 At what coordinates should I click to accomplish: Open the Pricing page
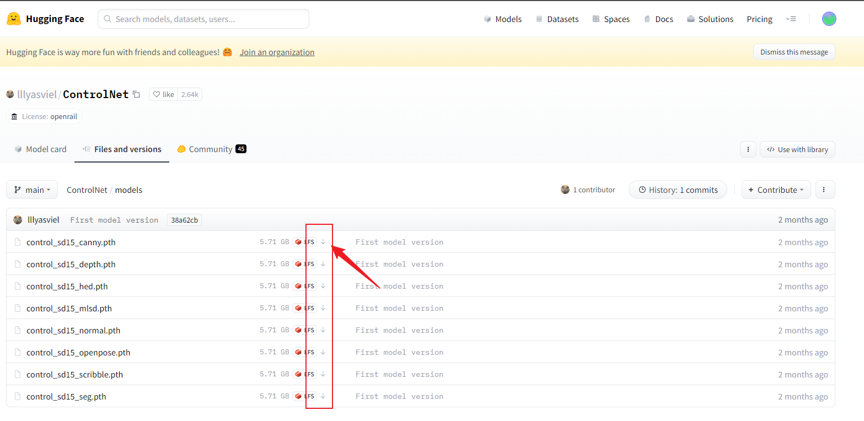coord(760,19)
